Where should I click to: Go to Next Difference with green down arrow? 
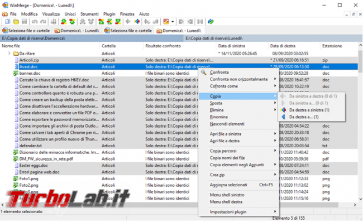tap(64, 22)
